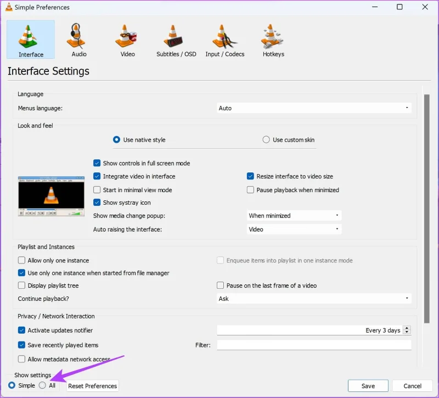Enable Allow metadata network access
Image resolution: width=439 pixels, height=398 pixels.
pos(21,359)
